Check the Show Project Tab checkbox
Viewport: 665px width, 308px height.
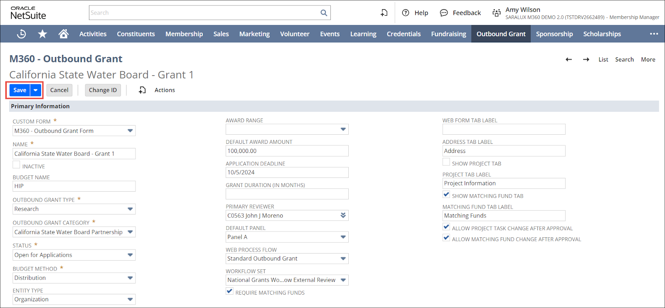tap(446, 162)
